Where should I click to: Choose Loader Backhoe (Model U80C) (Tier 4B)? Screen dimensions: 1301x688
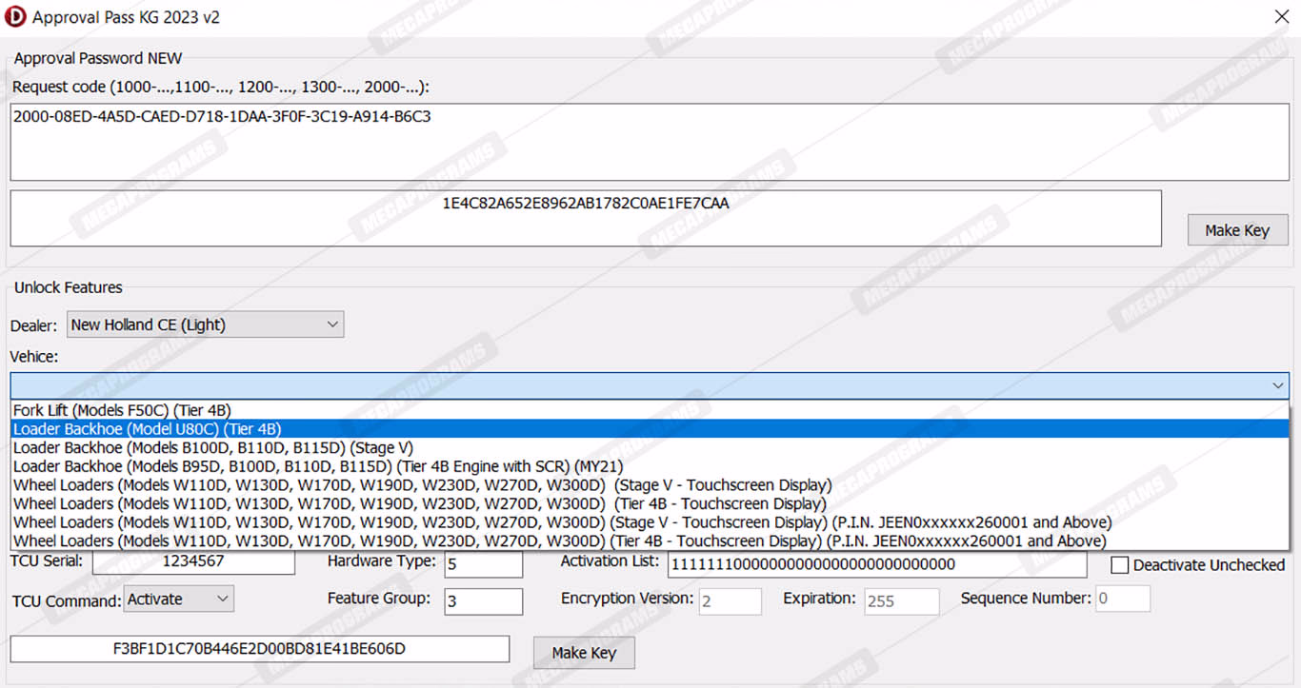click(147, 429)
